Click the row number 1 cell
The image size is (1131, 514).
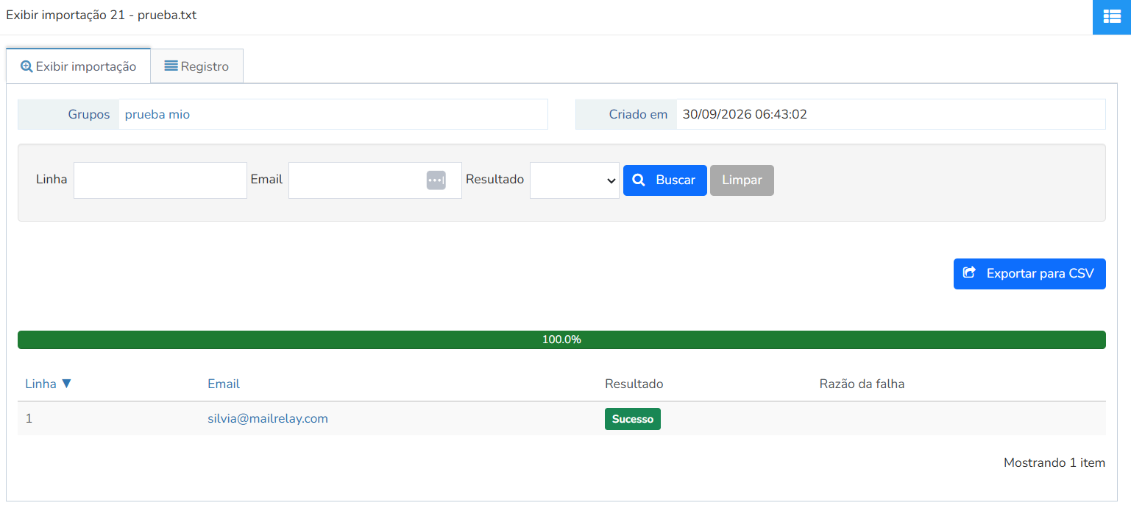[x=29, y=418]
